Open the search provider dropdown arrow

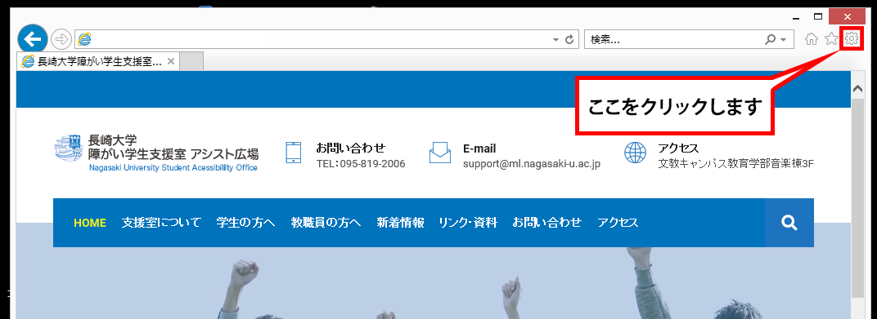784,40
